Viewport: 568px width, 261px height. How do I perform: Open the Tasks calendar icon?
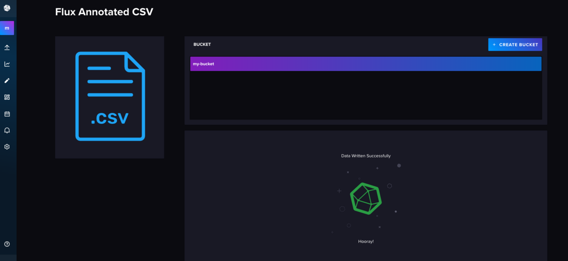[7, 113]
